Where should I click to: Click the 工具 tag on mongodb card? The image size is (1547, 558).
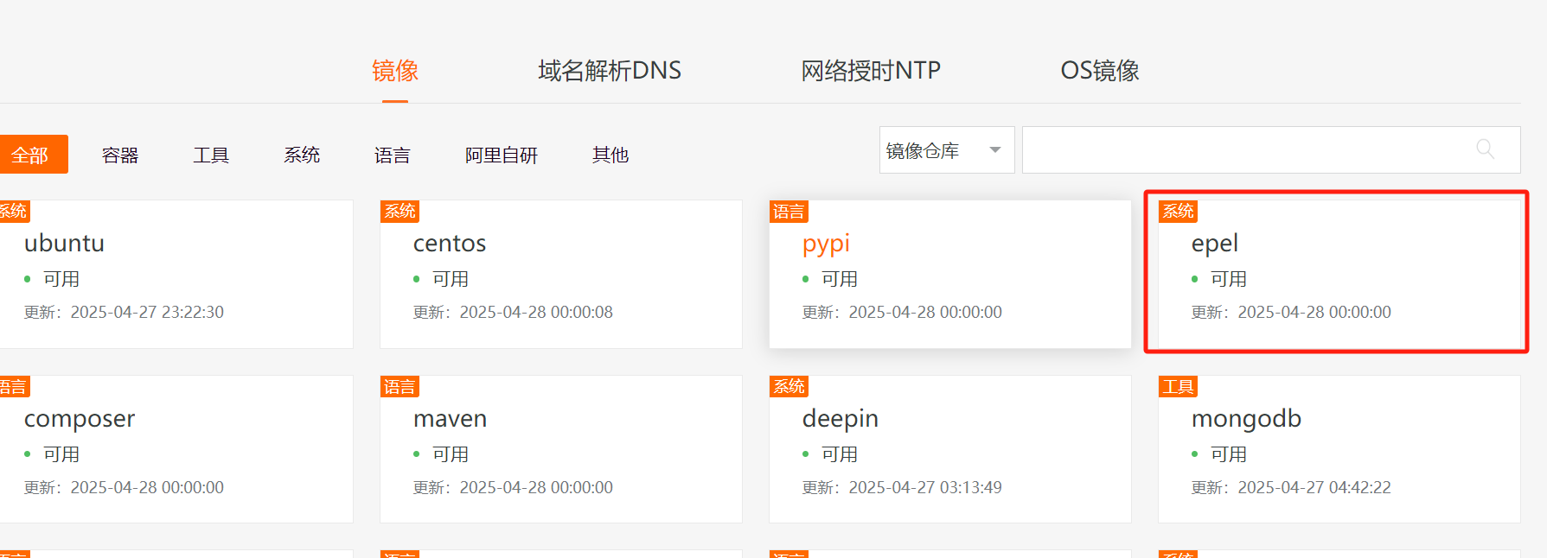pos(1178,387)
